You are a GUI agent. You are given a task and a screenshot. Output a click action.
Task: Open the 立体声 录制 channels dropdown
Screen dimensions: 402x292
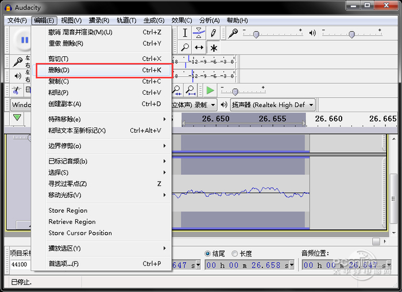click(x=194, y=105)
